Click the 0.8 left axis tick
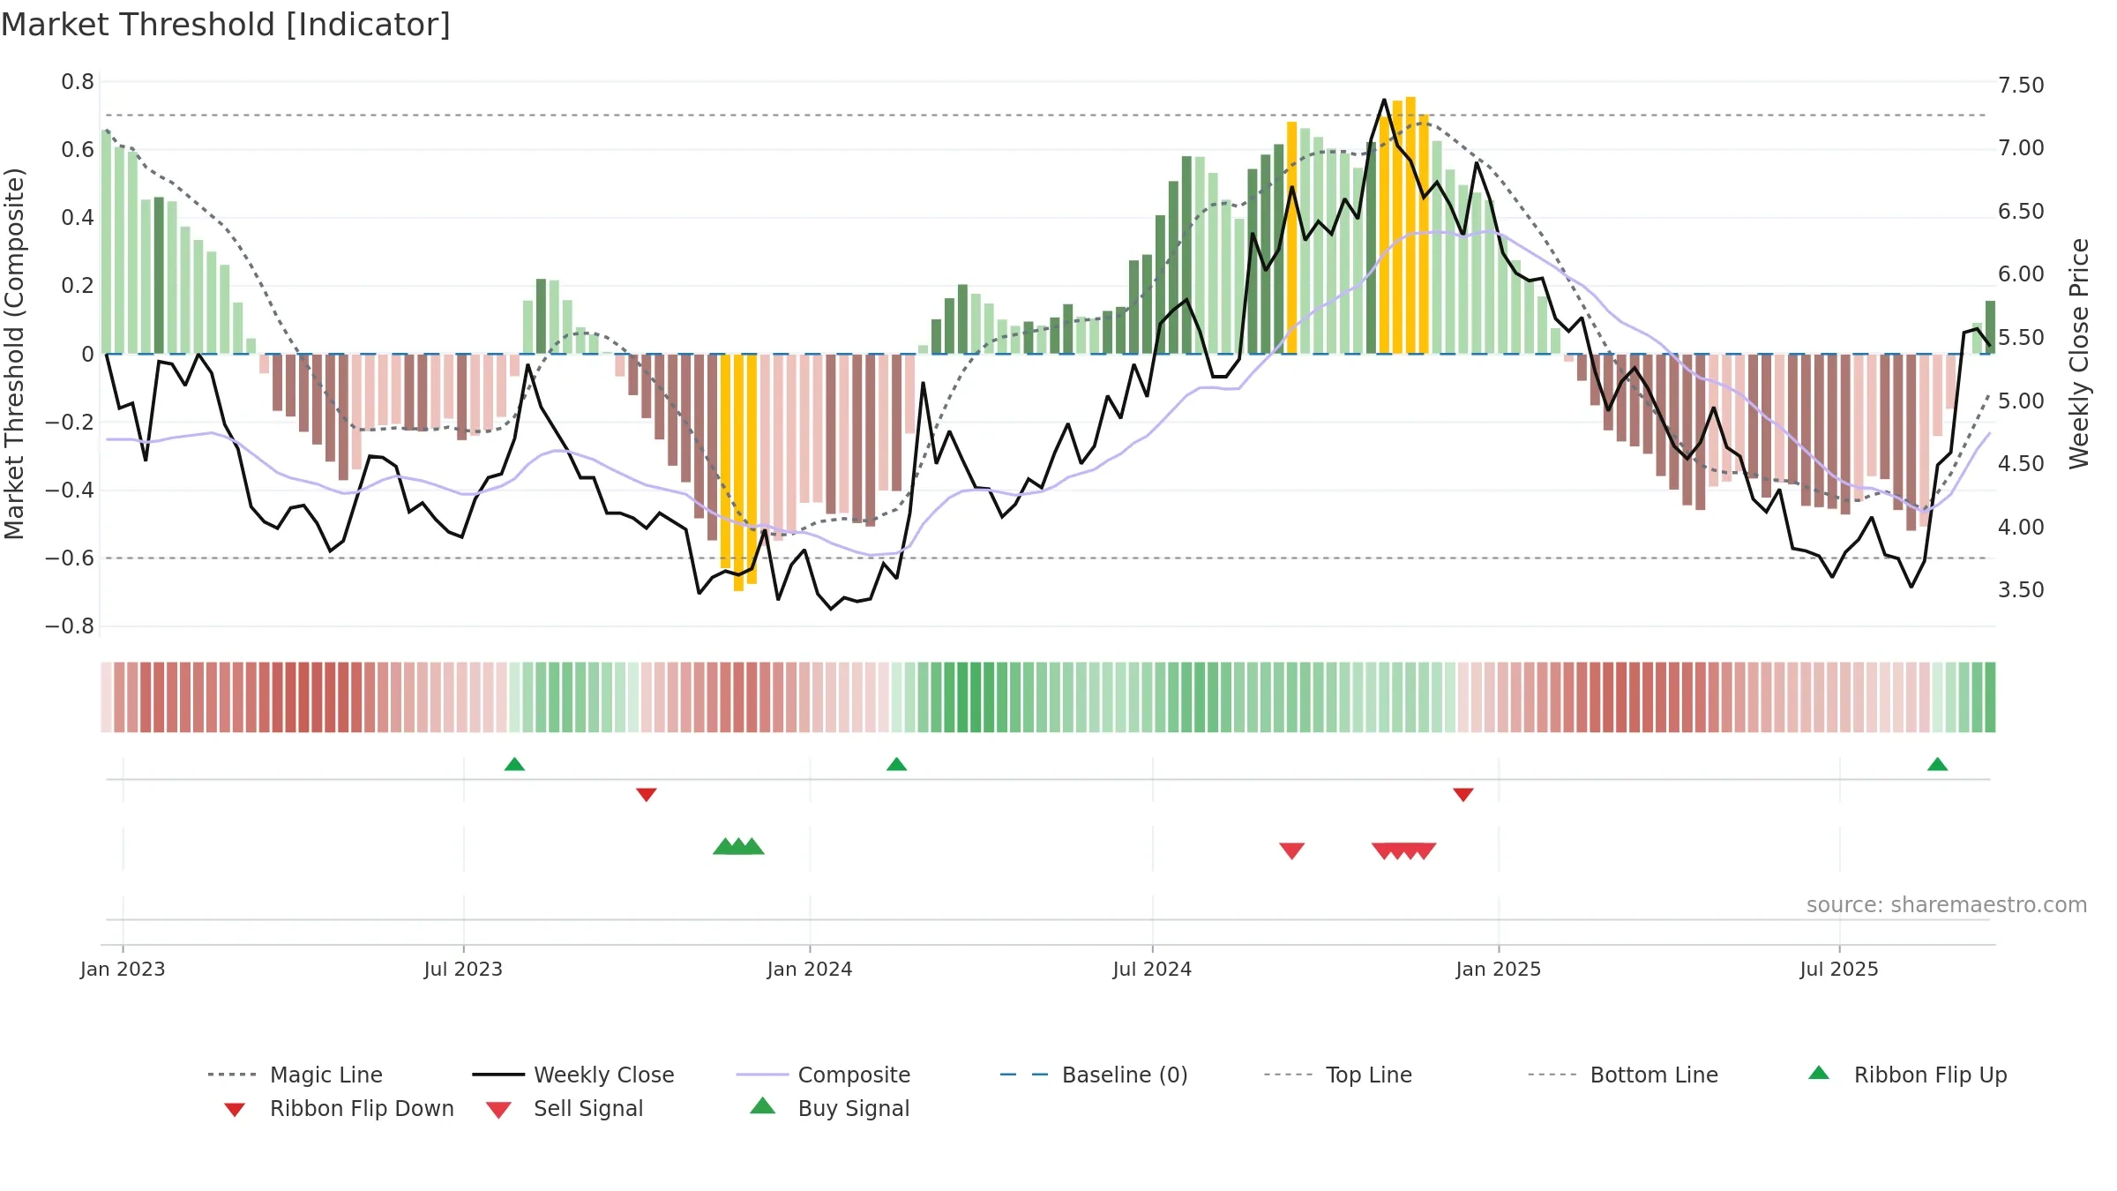Viewport: 2117px width, 1191px height. coord(78,82)
